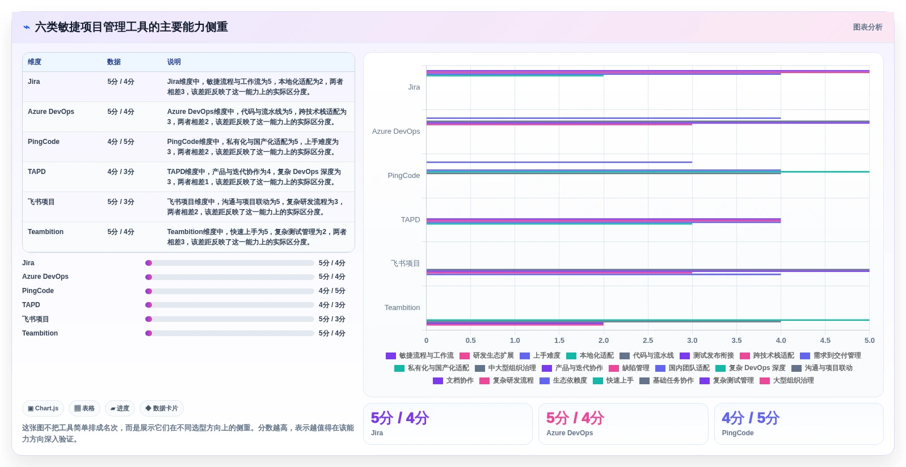Viewport: 906px width, 467px height.
Task: Toggle the 复杂研发流程 legend entry
Action: click(507, 380)
